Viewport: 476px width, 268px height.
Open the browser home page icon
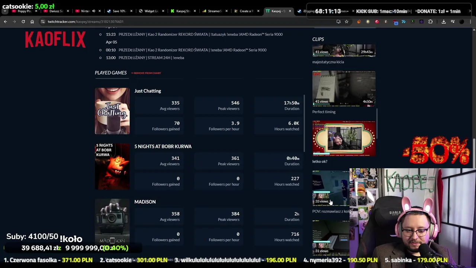coord(32,22)
